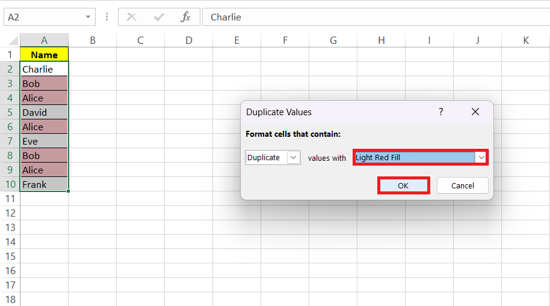Screen dimensions: 550x306
Task: Click cell A7 containing Eve
Action: [x=44, y=141]
